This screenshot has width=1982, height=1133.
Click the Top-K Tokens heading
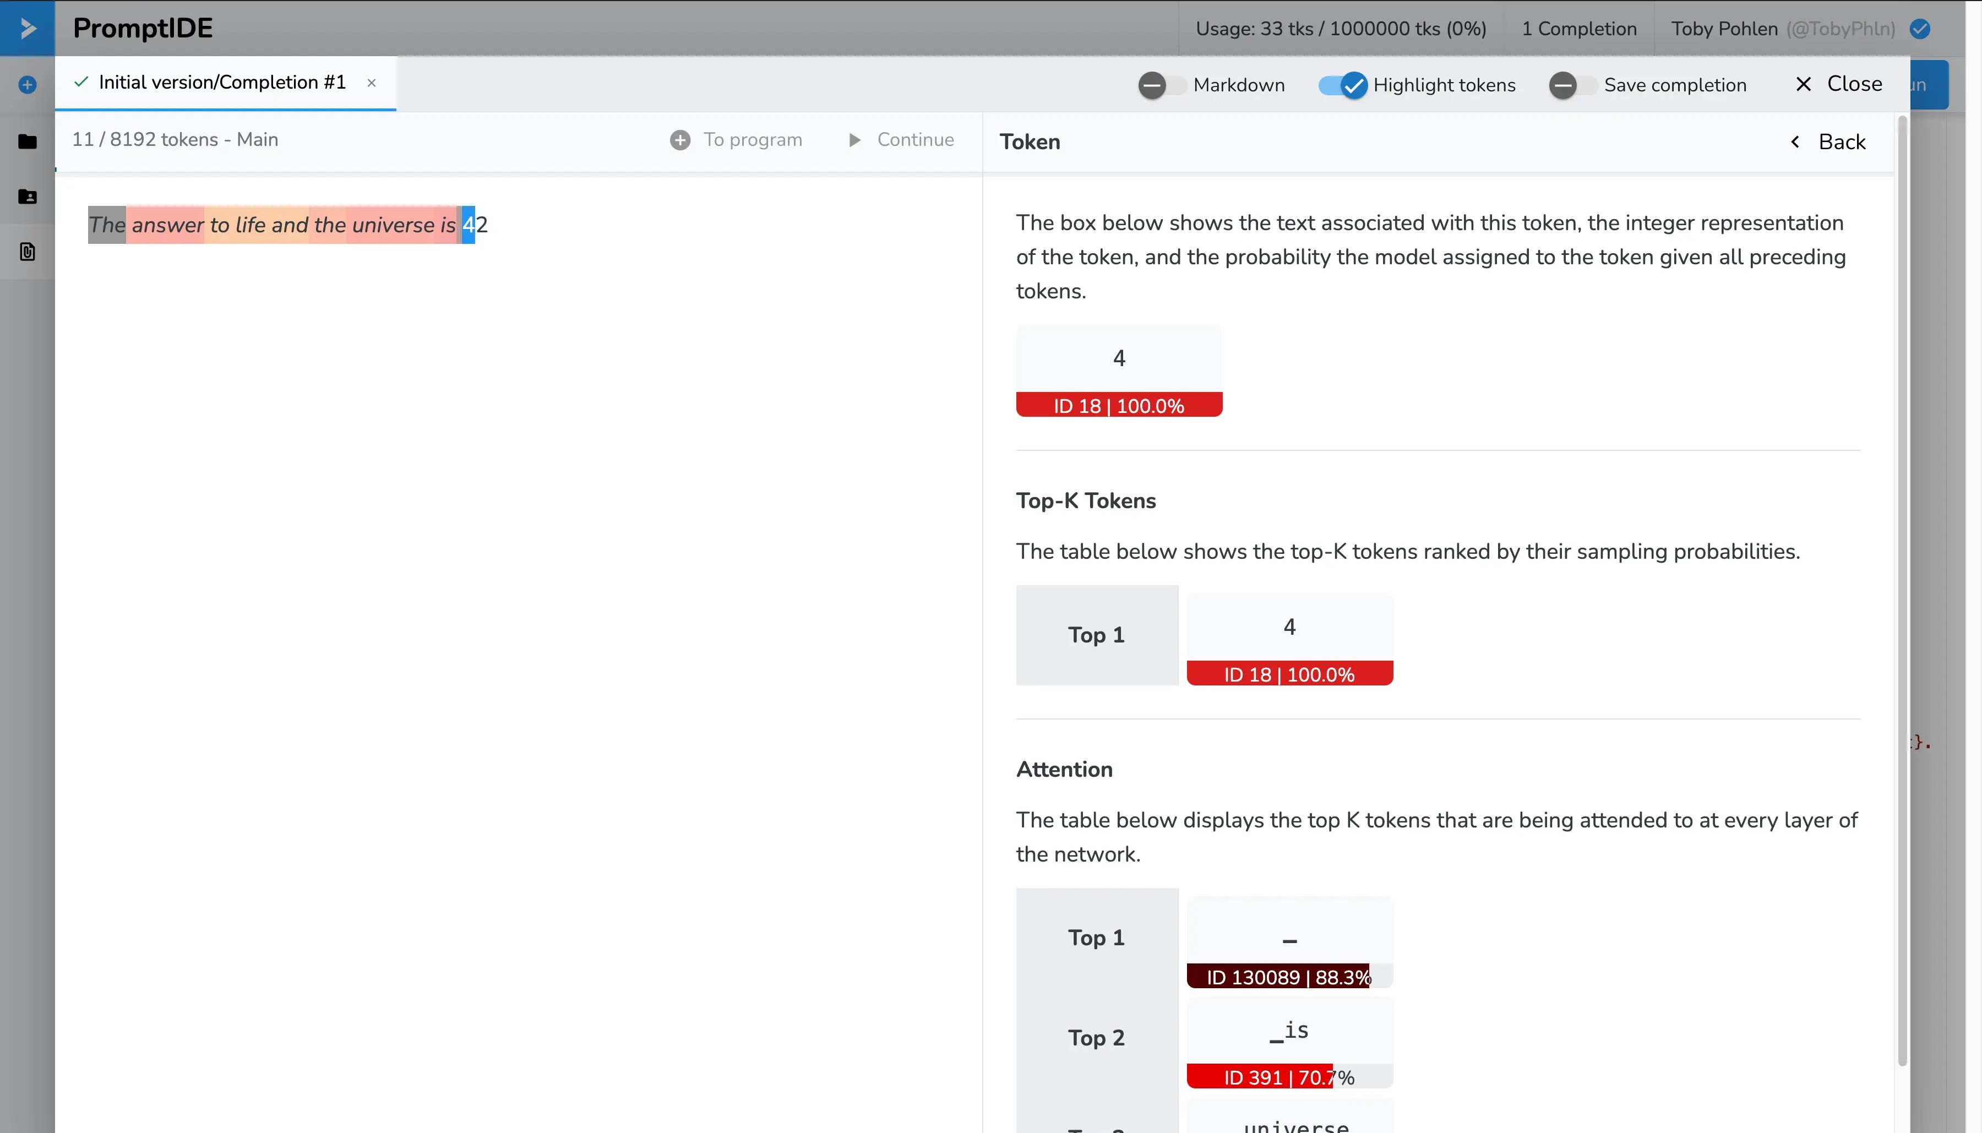pos(1086,501)
